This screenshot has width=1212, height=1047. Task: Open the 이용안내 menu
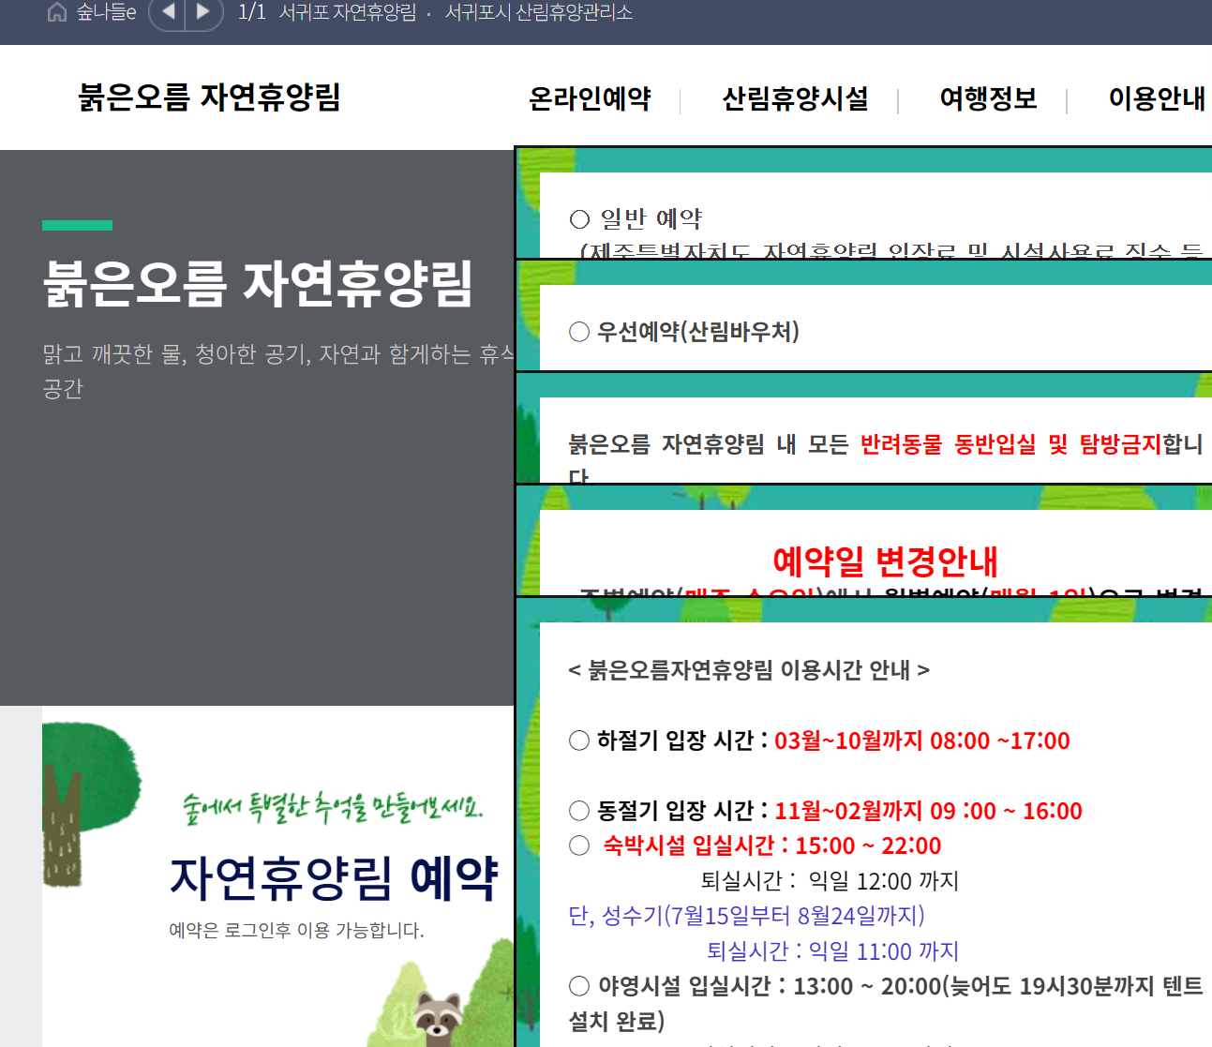pyautogui.click(x=1157, y=98)
